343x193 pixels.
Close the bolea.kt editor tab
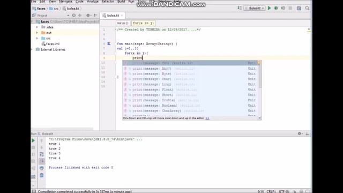122,16
